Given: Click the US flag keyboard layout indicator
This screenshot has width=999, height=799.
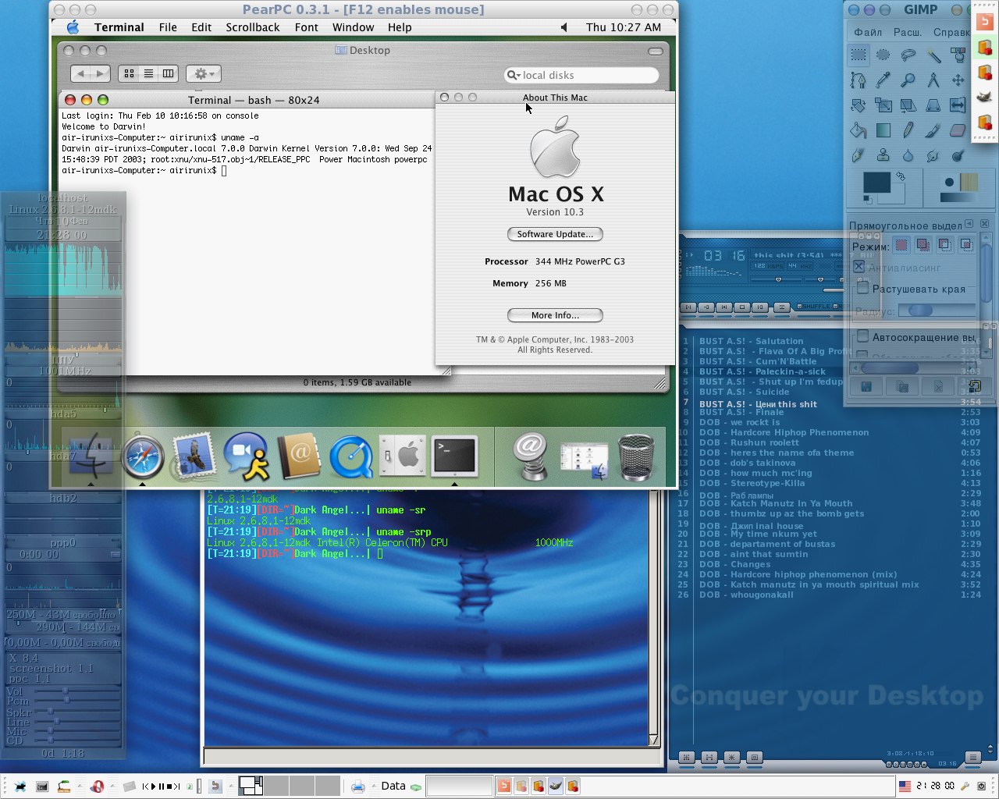Looking at the screenshot, I should (x=905, y=787).
